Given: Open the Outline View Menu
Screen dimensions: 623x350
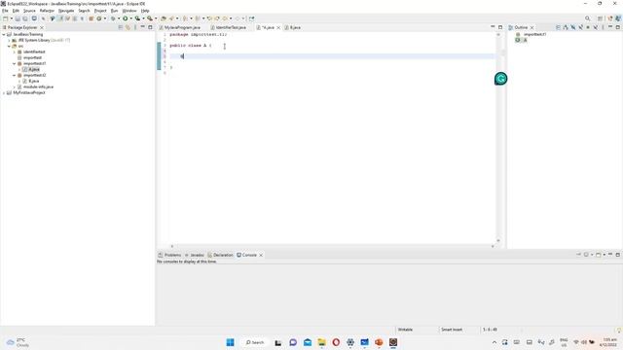Looking at the screenshot, I should coord(603,27).
